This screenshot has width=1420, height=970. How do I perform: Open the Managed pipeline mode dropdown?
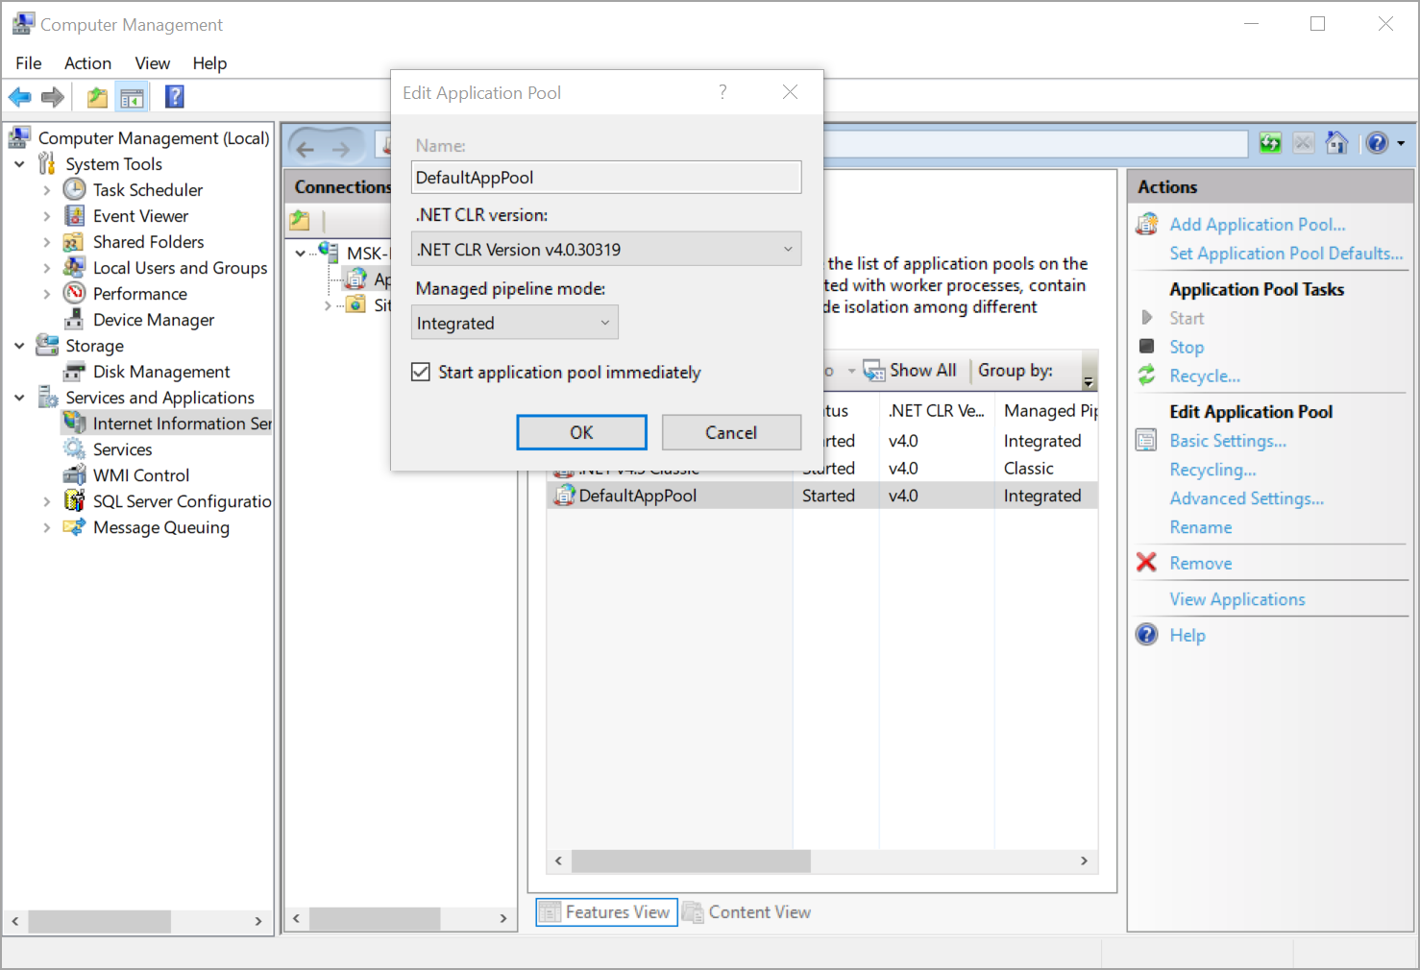pyautogui.click(x=514, y=324)
